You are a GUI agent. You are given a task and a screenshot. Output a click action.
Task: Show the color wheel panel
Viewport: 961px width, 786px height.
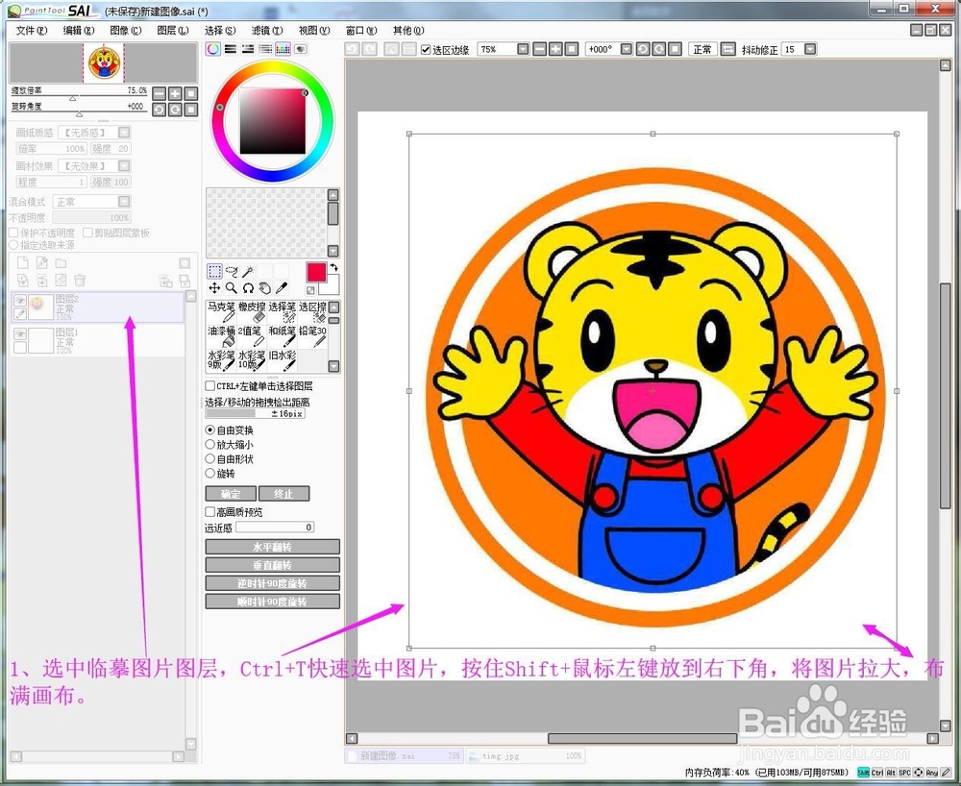[212, 49]
